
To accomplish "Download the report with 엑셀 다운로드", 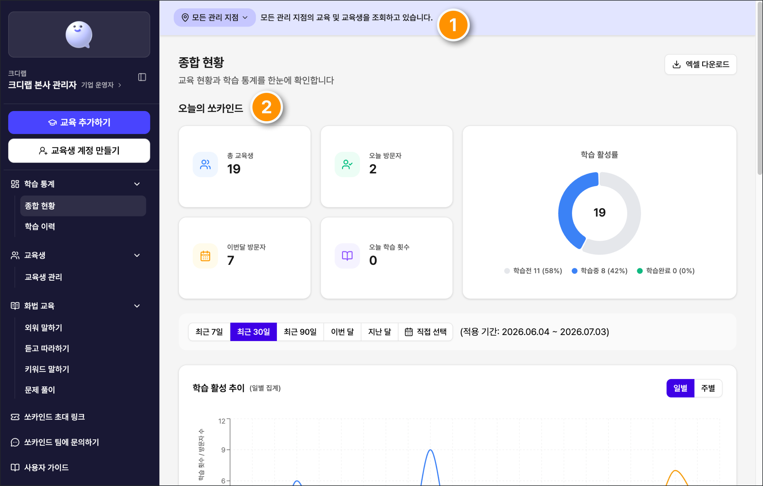I will pyautogui.click(x=700, y=64).
